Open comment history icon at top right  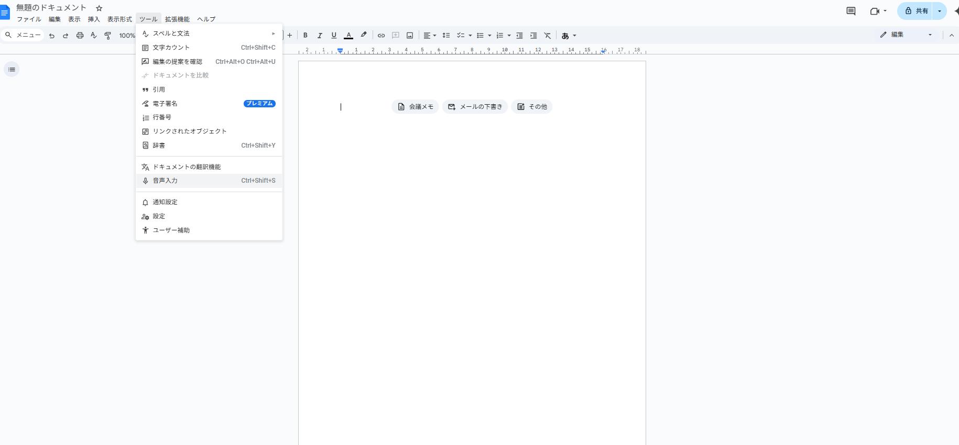pyautogui.click(x=851, y=11)
